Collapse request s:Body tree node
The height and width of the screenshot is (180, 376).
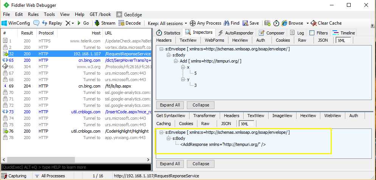coord(169,55)
